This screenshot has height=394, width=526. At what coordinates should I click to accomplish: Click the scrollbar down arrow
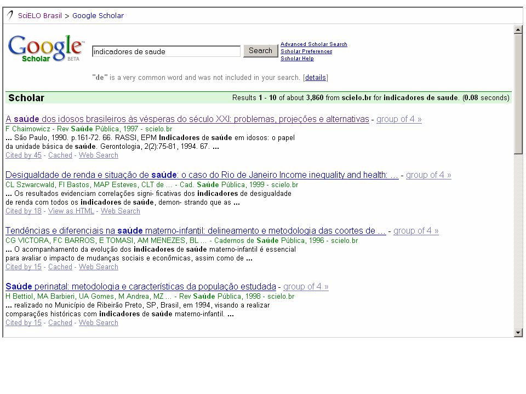click(518, 333)
